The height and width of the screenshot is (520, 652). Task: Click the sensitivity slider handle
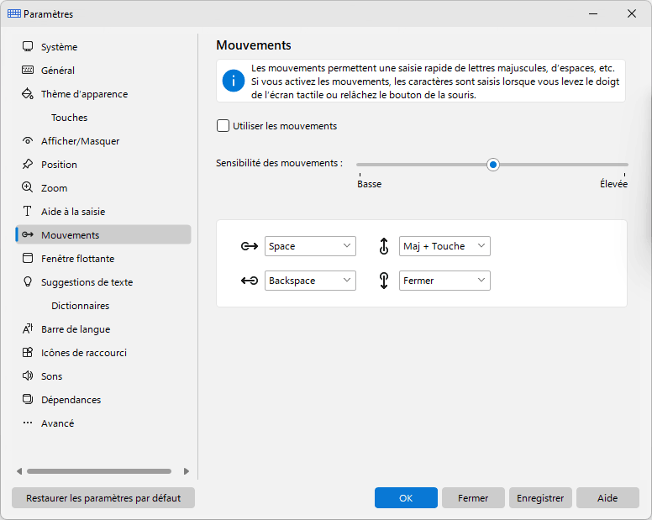click(x=493, y=165)
